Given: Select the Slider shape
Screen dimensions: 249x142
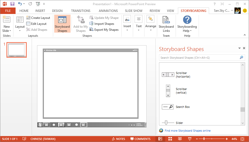Looking at the screenshot, I should click(172, 123).
